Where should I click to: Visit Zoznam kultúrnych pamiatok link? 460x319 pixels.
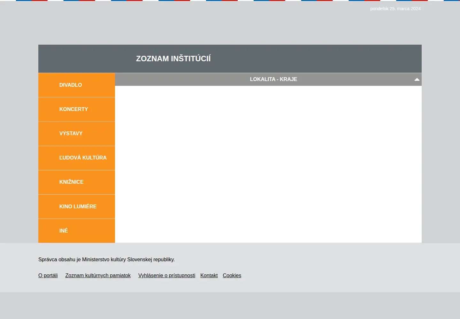[98, 275]
